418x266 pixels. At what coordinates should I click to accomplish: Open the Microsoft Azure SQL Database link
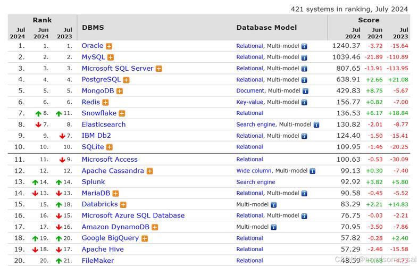[133, 215]
